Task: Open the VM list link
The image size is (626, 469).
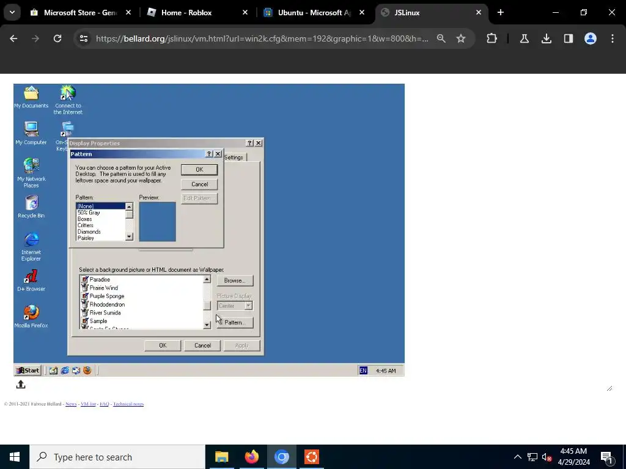Action: 88,404
